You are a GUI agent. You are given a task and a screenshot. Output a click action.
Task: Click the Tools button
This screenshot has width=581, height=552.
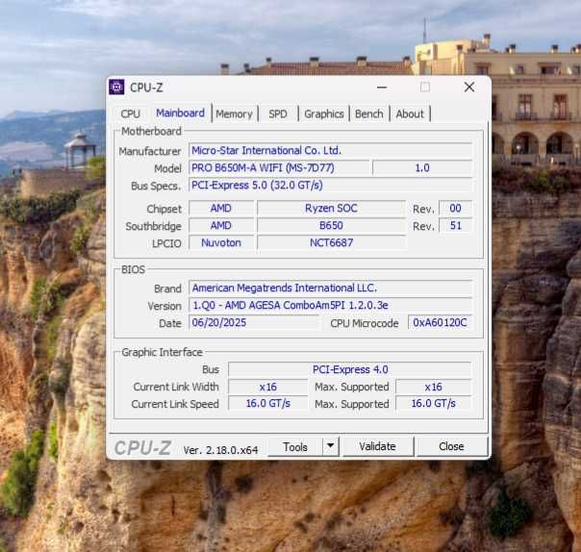click(x=295, y=447)
